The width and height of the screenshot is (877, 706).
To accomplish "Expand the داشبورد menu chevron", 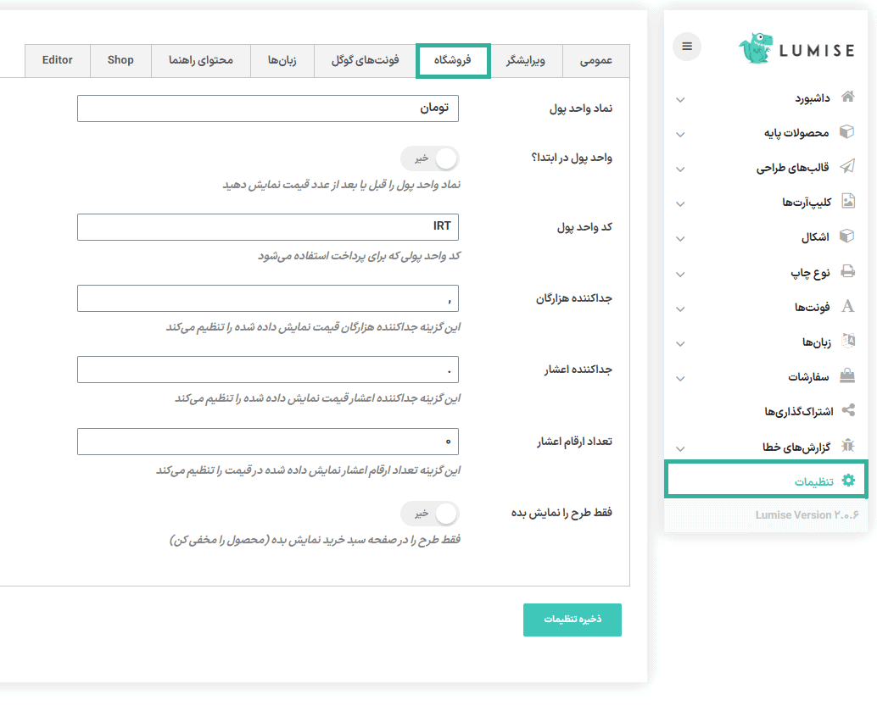I will pyautogui.click(x=680, y=99).
